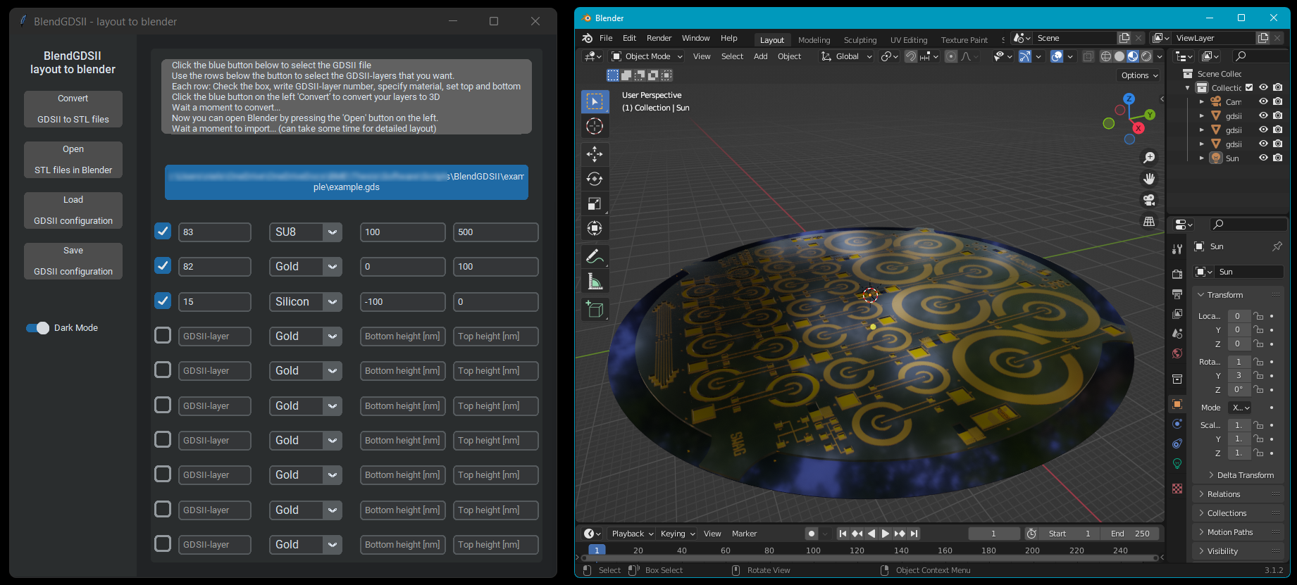Click the layer 83 top height field
Viewport: 1297px width, 585px height.
pyautogui.click(x=496, y=232)
